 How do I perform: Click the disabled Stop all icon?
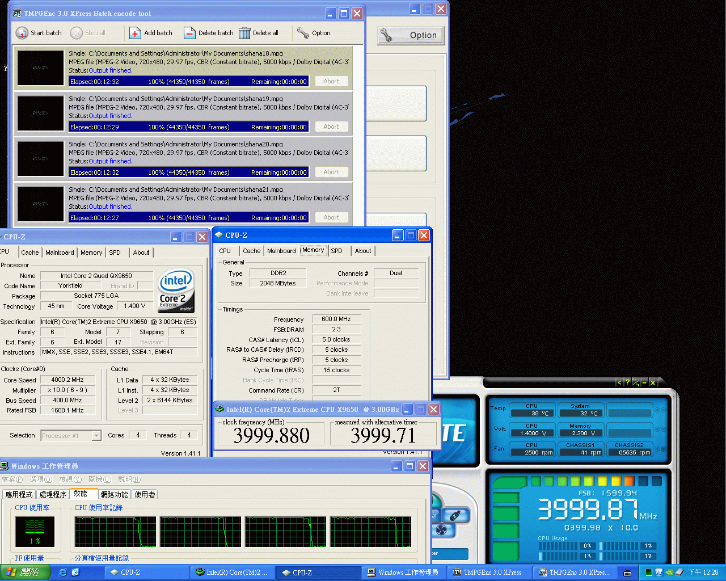(77, 33)
